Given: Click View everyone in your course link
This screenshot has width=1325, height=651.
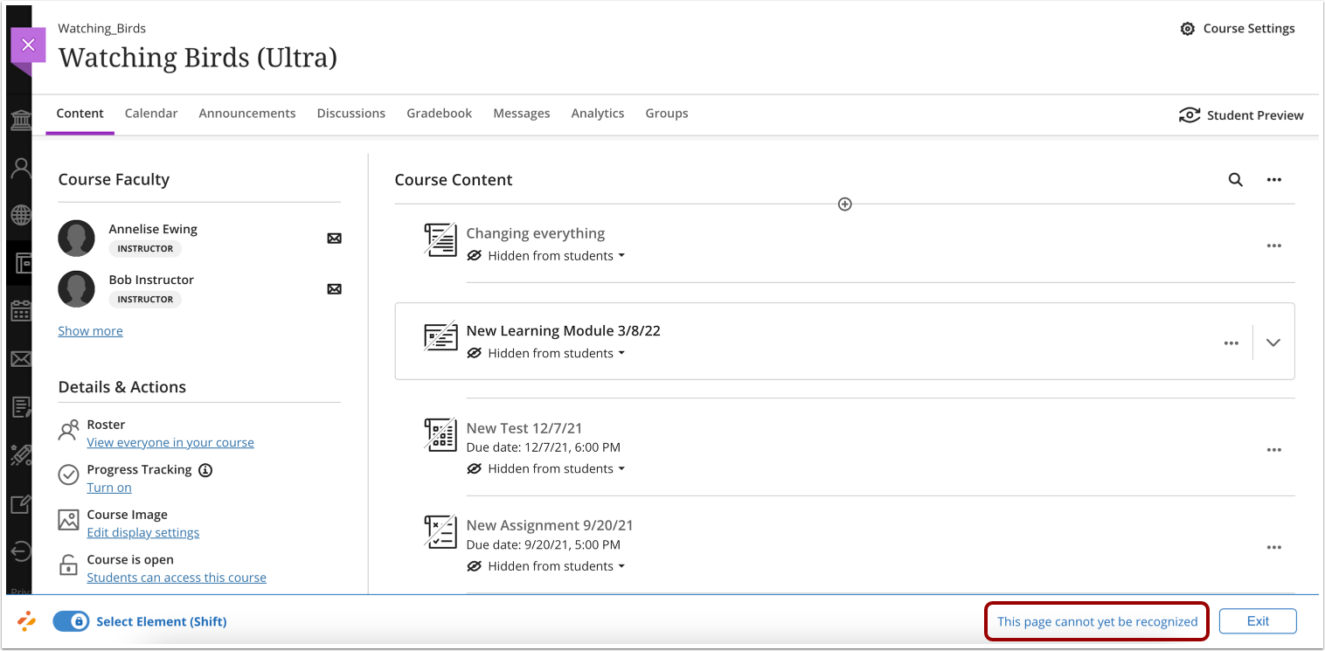Looking at the screenshot, I should (x=170, y=443).
